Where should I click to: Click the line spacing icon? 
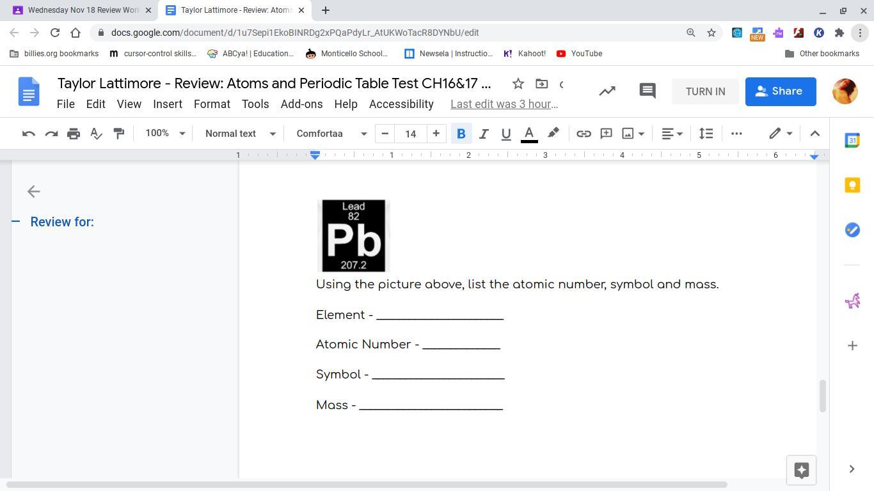[x=706, y=134]
